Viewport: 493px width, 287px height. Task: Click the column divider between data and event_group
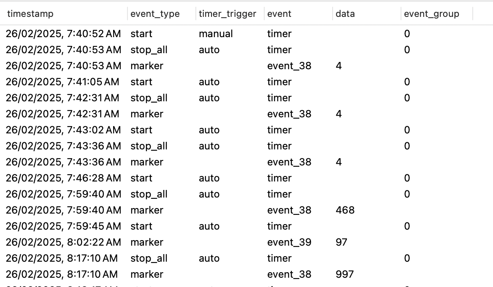click(x=401, y=14)
